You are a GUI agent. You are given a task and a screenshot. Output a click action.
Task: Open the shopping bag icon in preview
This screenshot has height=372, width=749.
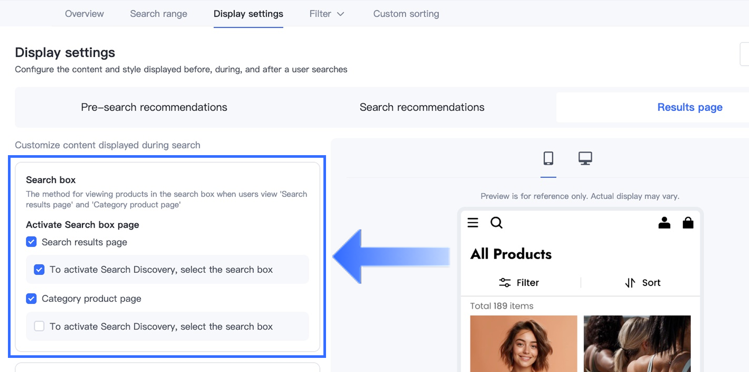688,223
